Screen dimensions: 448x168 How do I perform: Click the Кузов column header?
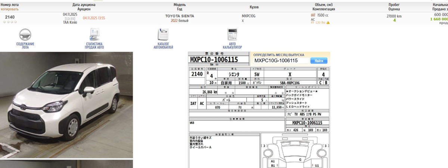point(254,7)
